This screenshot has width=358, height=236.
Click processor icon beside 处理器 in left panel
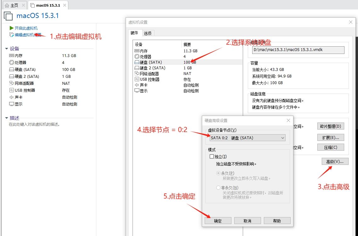(x=11, y=62)
